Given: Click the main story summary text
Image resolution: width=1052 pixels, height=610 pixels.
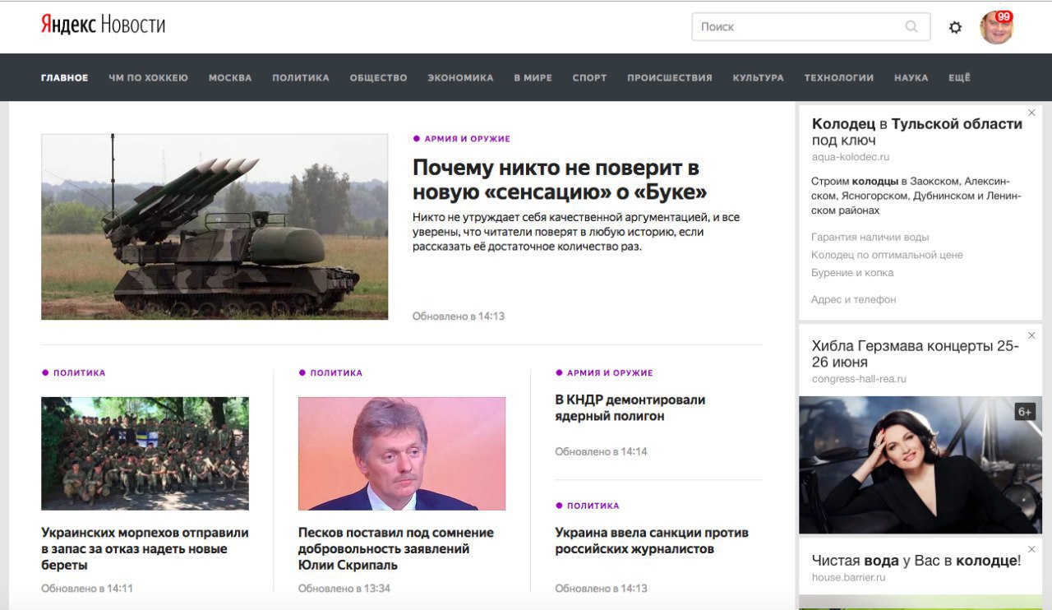Looking at the screenshot, I should tap(576, 232).
